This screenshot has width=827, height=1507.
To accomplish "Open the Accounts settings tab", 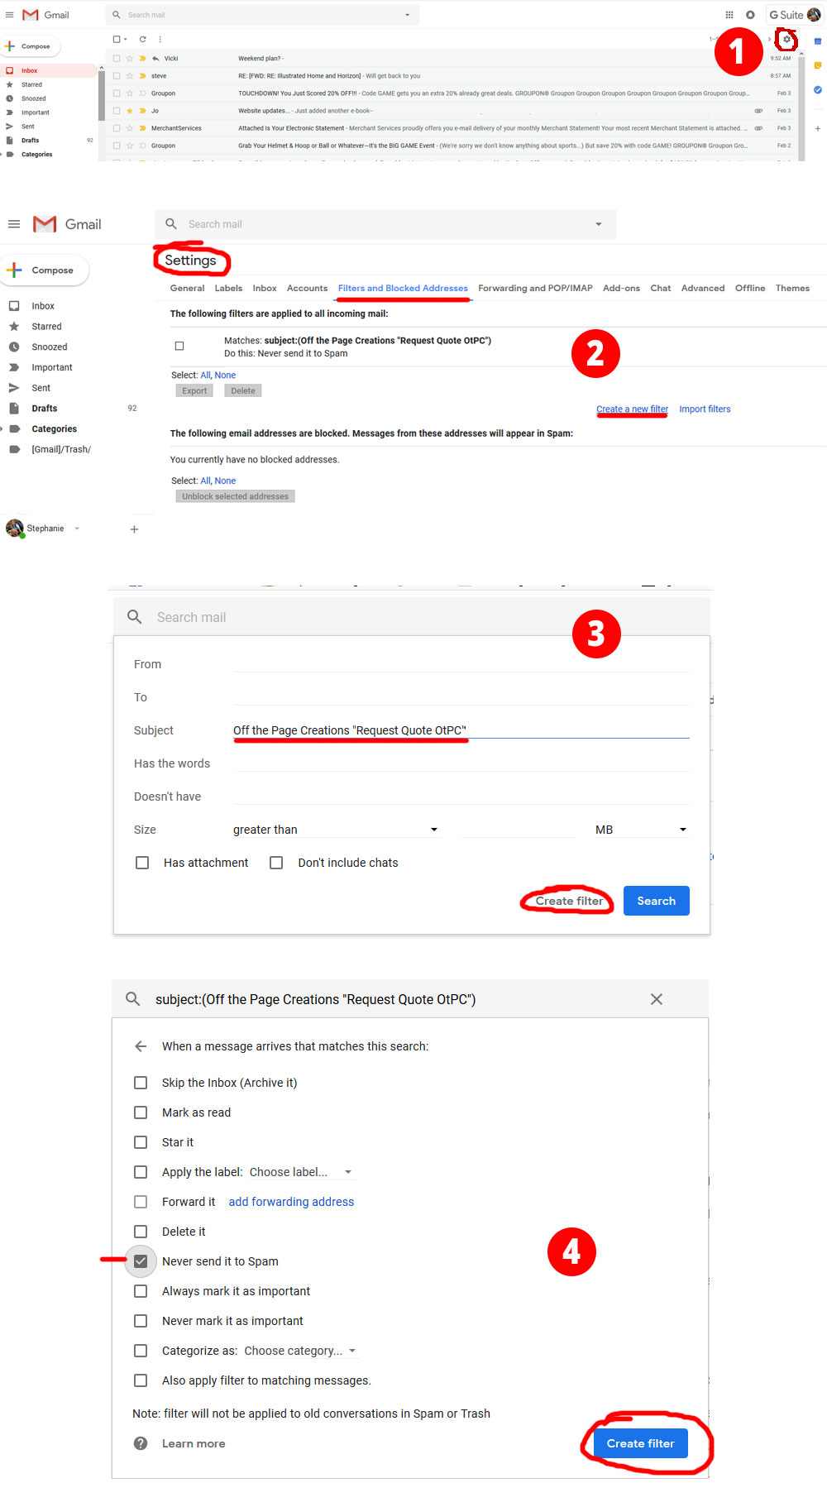I will click(307, 289).
